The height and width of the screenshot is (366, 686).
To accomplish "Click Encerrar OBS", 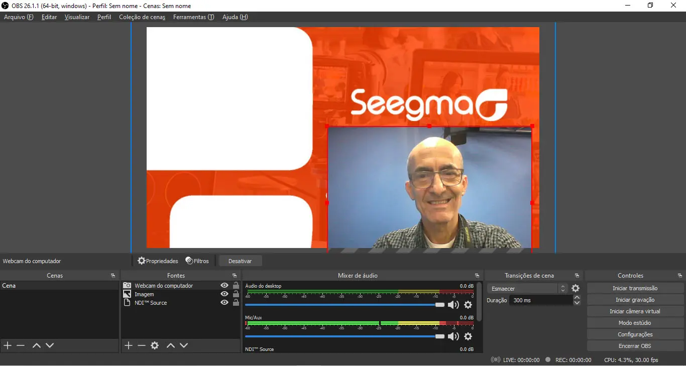I will click(635, 346).
